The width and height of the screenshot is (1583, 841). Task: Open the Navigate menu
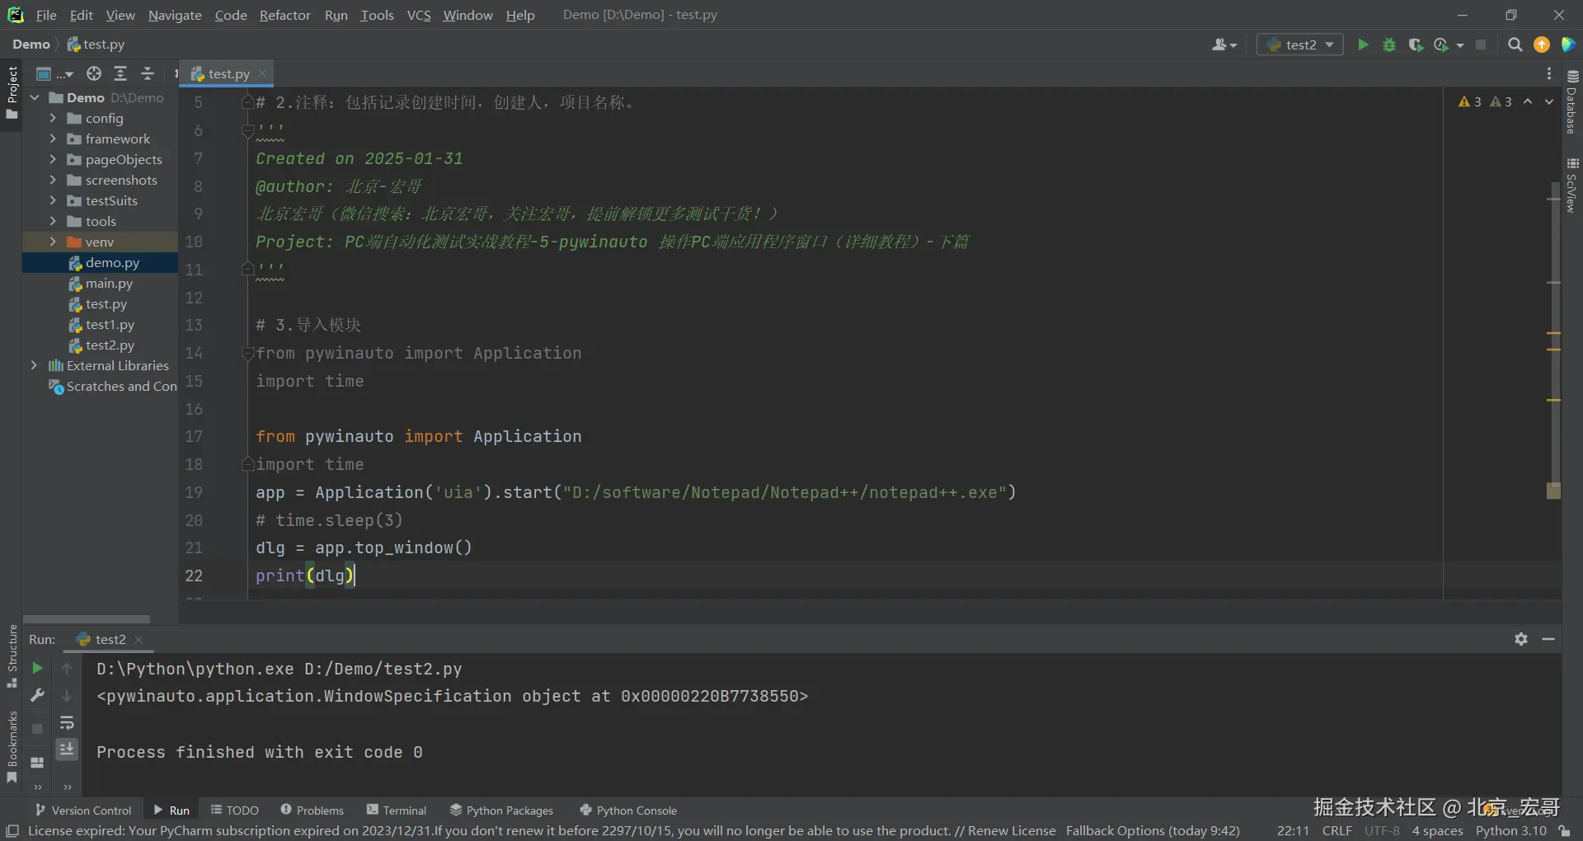[175, 15]
